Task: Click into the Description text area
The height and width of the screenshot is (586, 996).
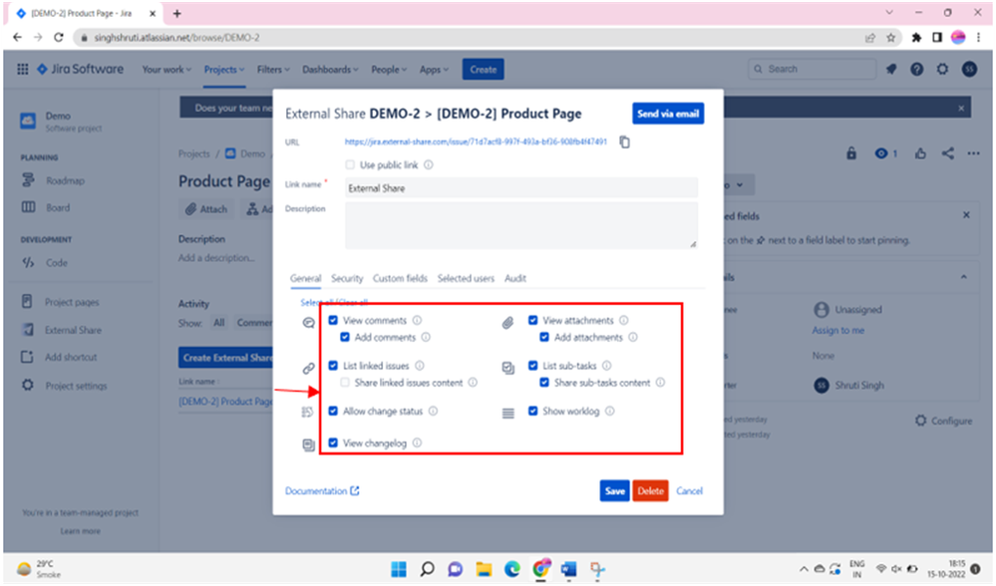Action: point(521,225)
